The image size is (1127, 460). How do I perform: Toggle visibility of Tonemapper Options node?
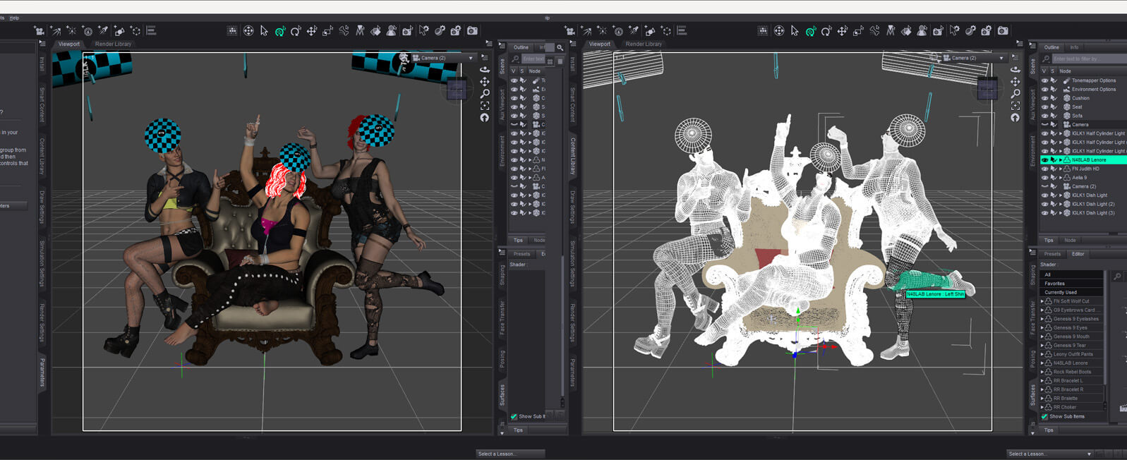[x=1044, y=80]
